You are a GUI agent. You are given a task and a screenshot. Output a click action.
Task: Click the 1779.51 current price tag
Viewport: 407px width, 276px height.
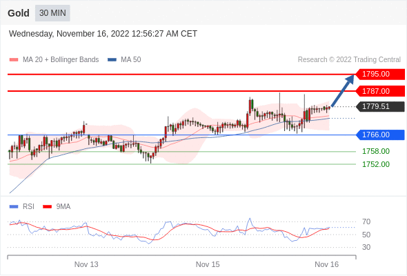[x=380, y=106]
